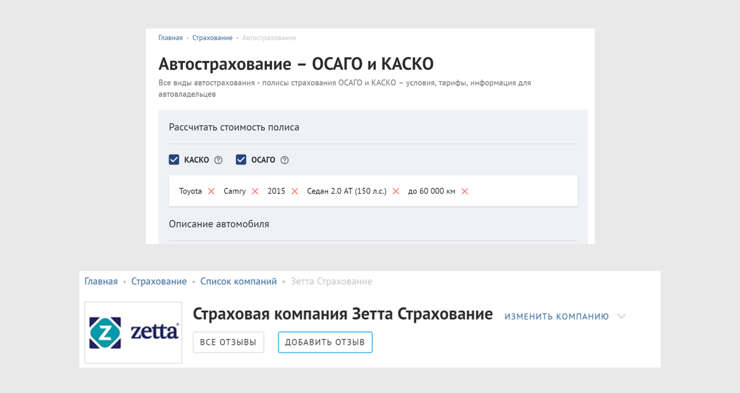The width and height of the screenshot is (740, 393).
Task: Click the Описание автомобиля heading
Action: [x=219, y=224]
